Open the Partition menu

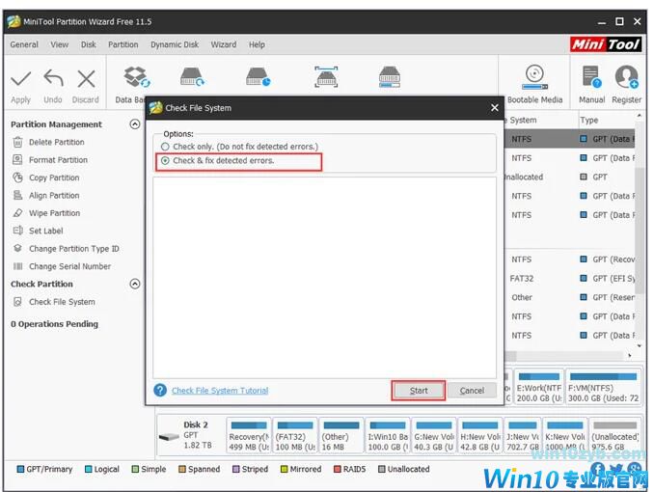tap(123, 44)
